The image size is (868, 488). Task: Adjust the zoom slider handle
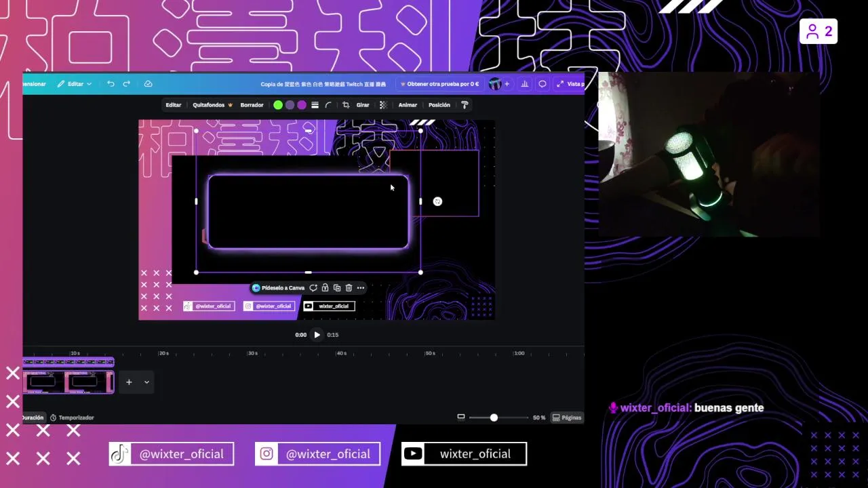[494, 418]
